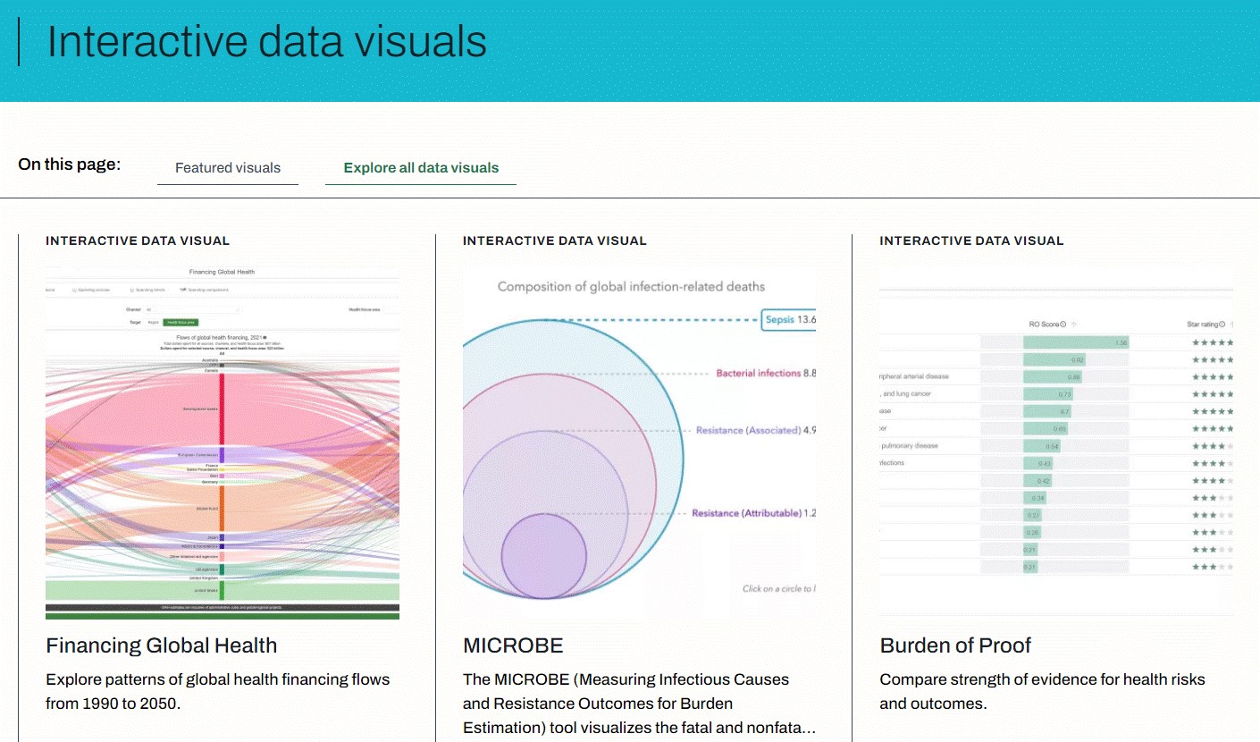Click the Sepsis label box in the MICROBE chart
Viewport: 1260px width, 742px height.
788,320
